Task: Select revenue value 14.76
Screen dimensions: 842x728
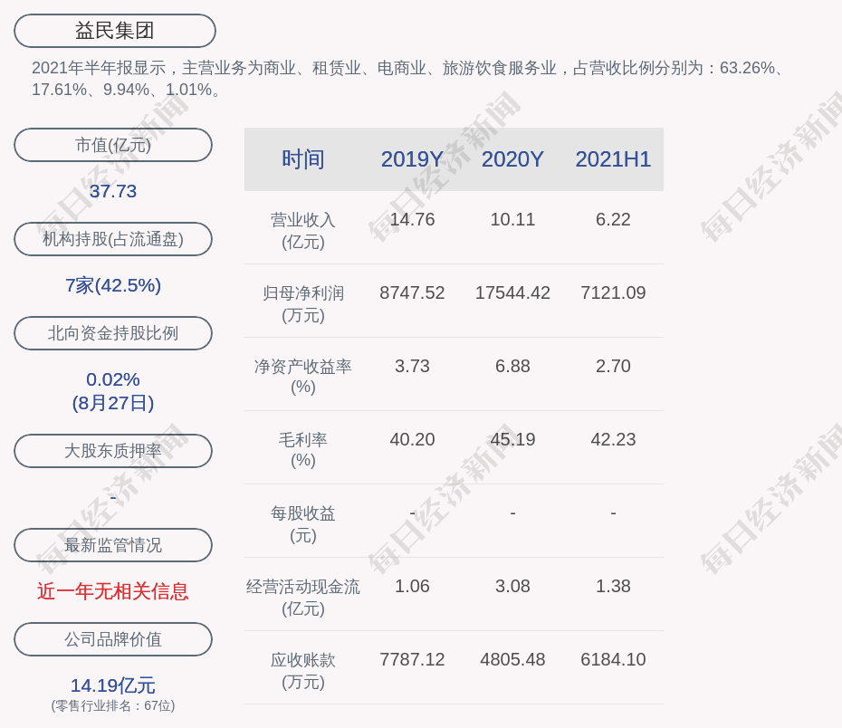Action: (x=412, y=220)
